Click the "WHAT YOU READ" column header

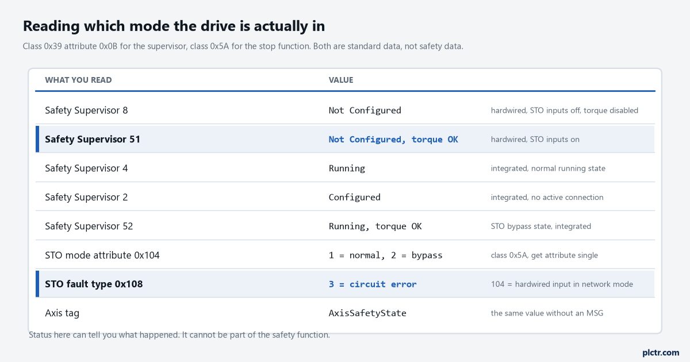point(78,80)
